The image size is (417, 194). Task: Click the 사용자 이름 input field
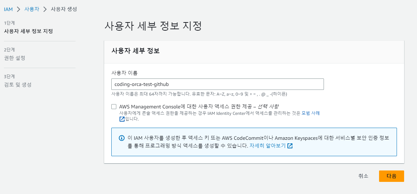(217, 84)
